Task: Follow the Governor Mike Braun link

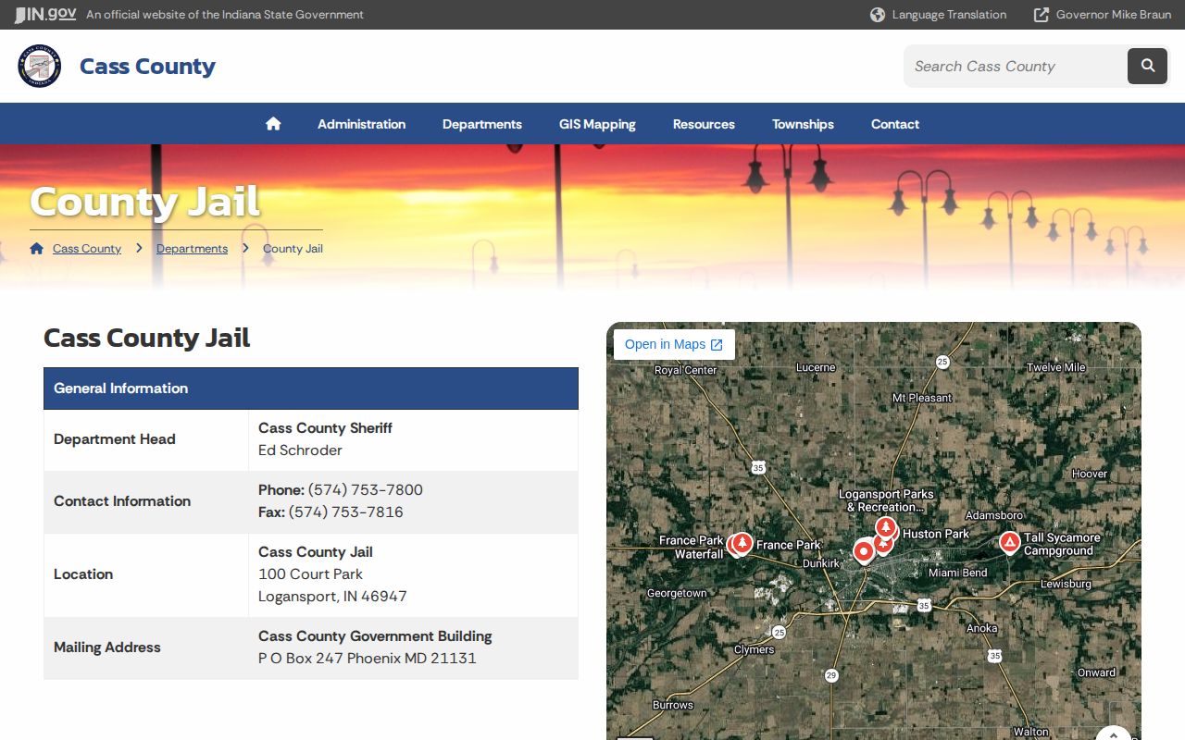Action: [1103, 15]
